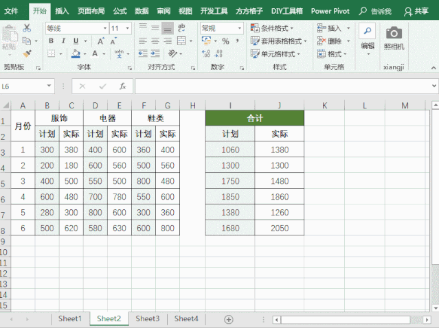Click 告诉我 search box
The height and width of the screenshot is (328, 439).
(x=375, y=11)
